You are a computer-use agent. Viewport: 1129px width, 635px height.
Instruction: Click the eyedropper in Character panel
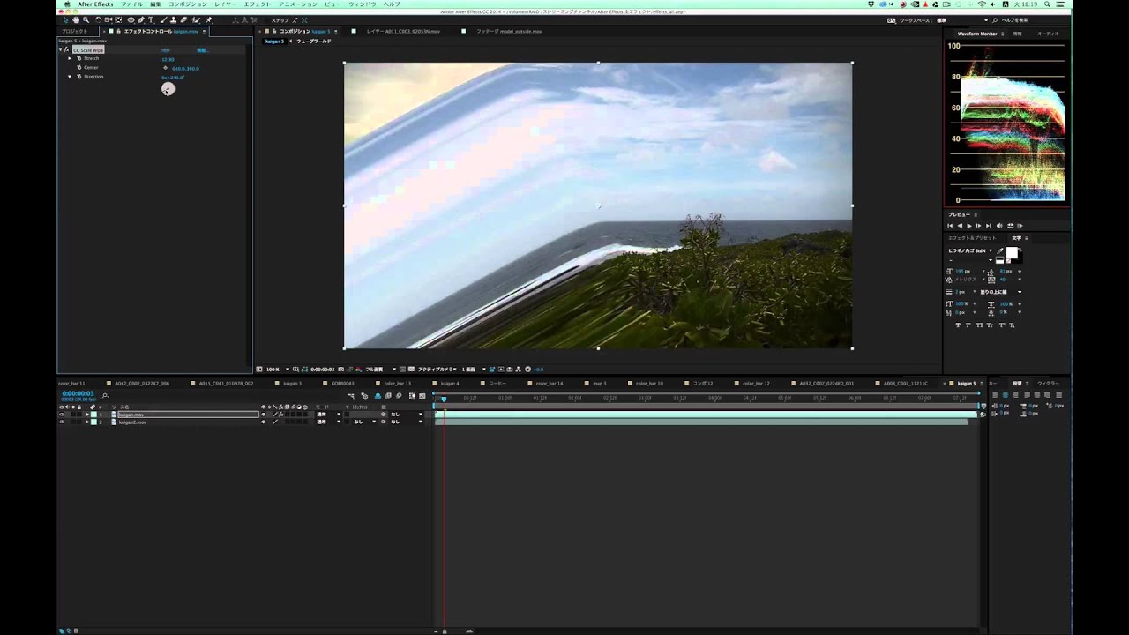click(x=999, y=251)
